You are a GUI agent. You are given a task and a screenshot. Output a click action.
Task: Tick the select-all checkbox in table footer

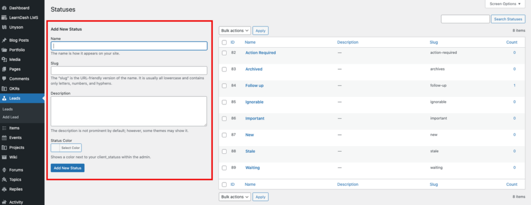[224, 185]
